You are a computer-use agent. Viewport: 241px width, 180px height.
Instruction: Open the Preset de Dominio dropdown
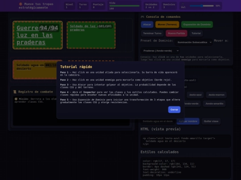[194, 42]
